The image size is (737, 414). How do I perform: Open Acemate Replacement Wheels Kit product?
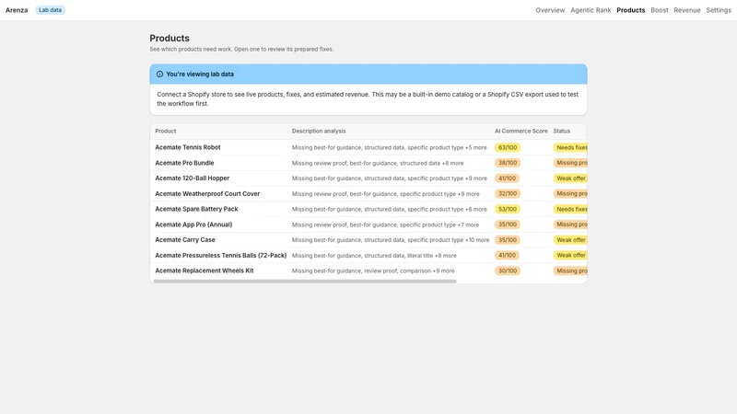pyautogui.click(x=204, y=270)
